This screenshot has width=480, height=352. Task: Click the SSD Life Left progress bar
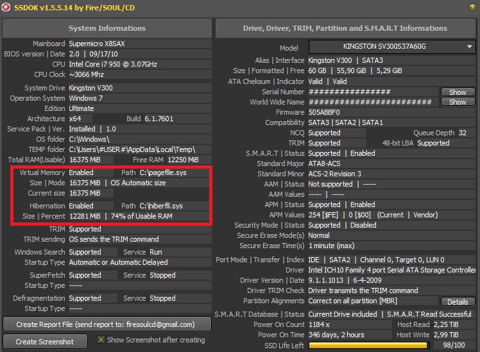click(368, 345)
